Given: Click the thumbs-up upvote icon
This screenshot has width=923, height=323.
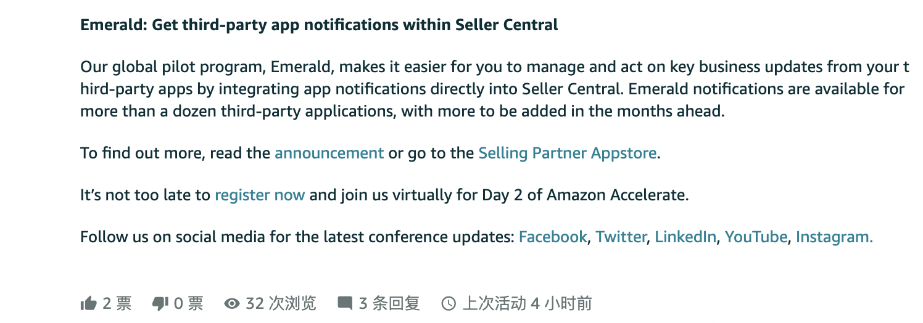Looking at the screenshot, I should (x=89, y=303).
